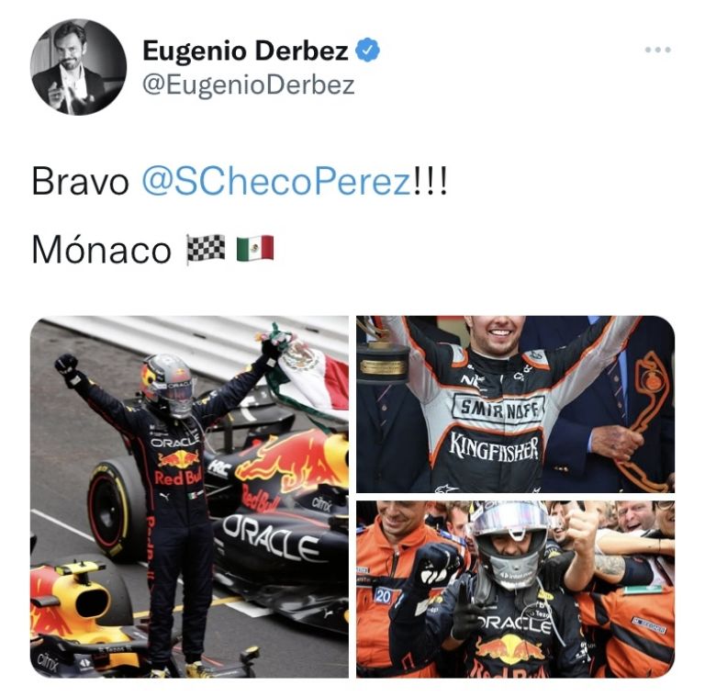Click the silver helmet in bottom-right photo
The image size is (705, 697).
pos(510,544)
